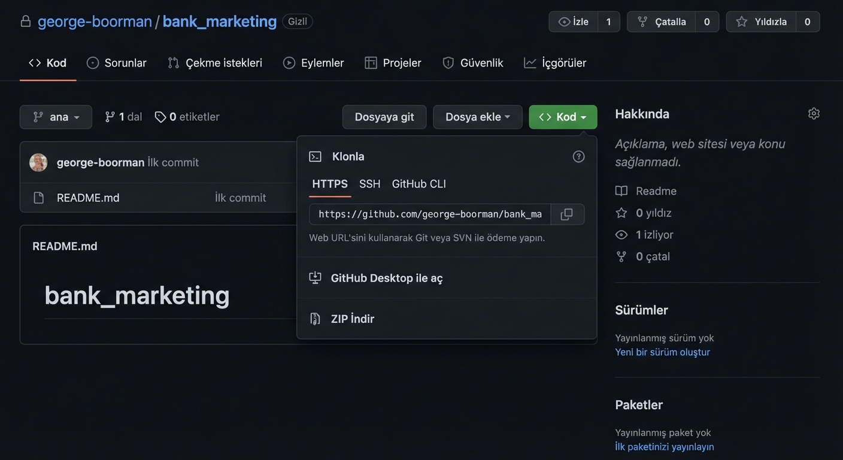This screenshot has width=843, height=460.
Task: Click the lock icon before the repository name
Action: point(25,20)
